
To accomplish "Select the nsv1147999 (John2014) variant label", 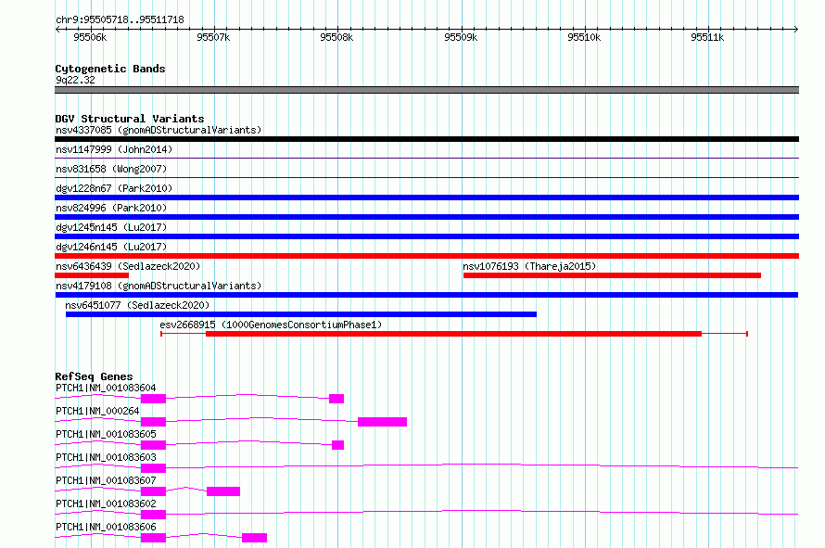I will [114, 149].
